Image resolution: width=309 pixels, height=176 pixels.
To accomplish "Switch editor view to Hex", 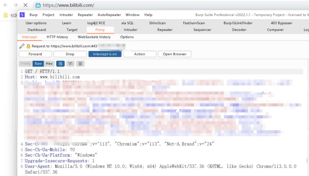I will tap(49, 64).
